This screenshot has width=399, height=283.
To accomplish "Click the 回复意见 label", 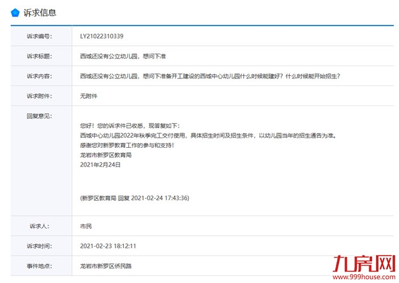I will pos(40,116).
